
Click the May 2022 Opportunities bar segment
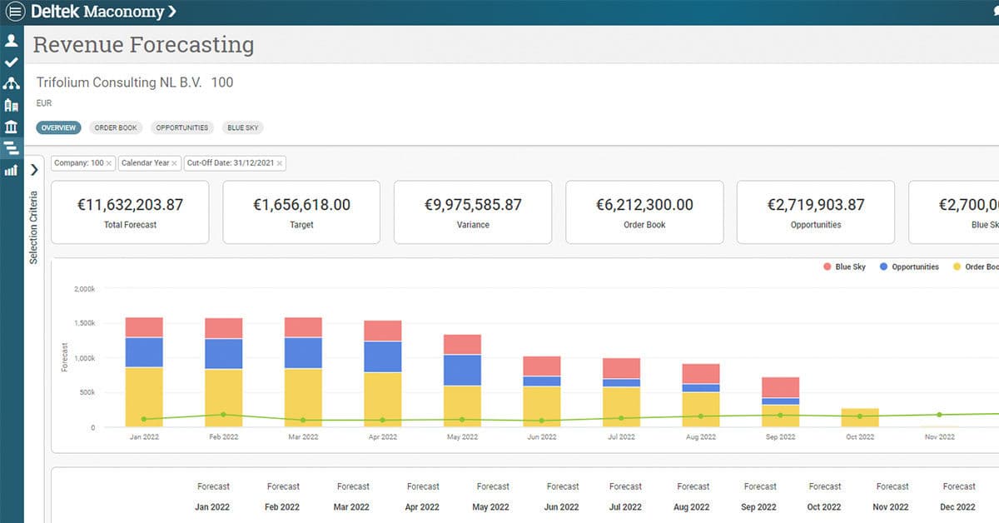tap(462, 370)
